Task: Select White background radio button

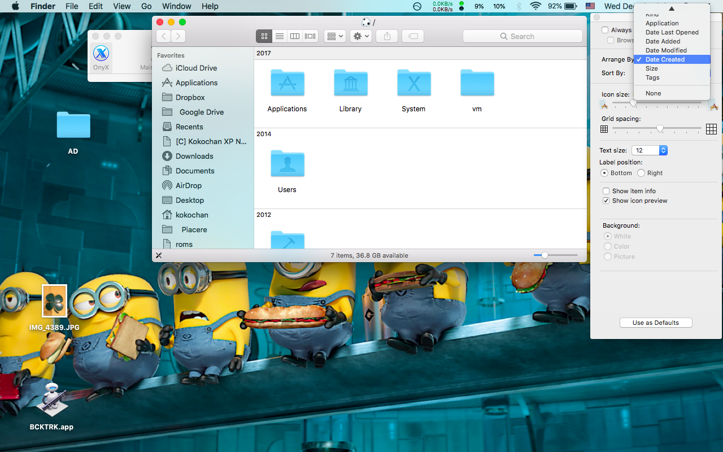Action: [608, 236]
